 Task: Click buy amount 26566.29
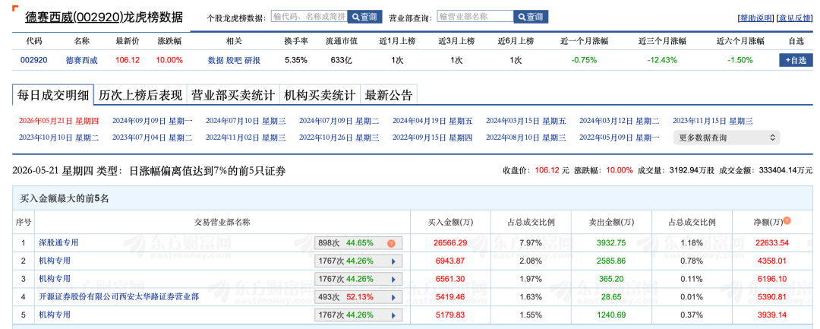coord(449,243)
